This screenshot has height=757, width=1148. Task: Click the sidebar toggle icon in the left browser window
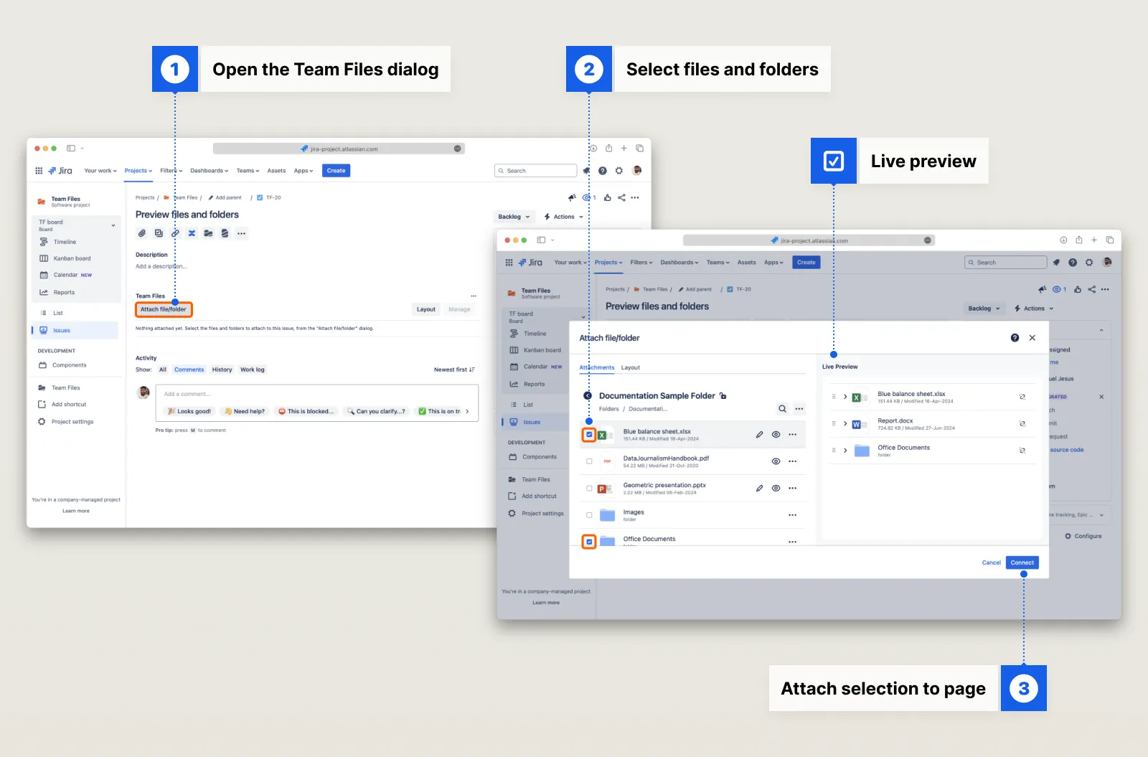point(71,149)
